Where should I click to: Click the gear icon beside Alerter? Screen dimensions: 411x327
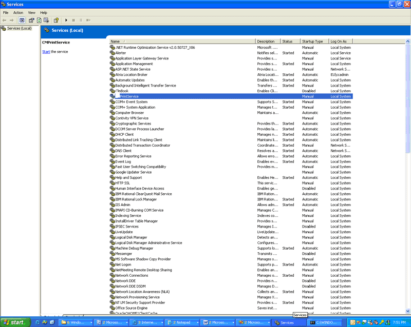(112, 53)
